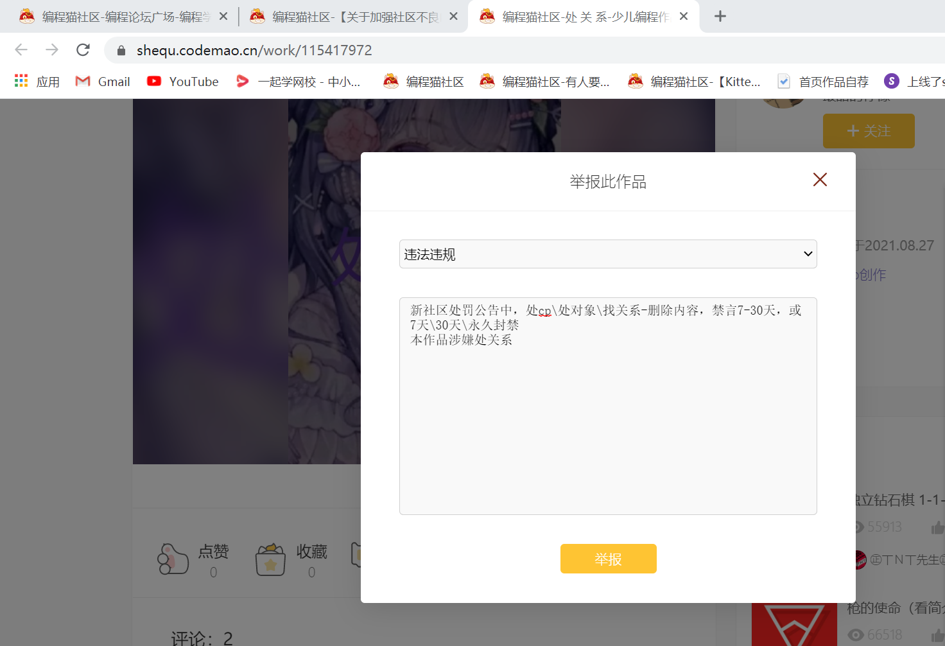Close the active 处 关 系 tab
945x646 pixels.
pos(684,17)
